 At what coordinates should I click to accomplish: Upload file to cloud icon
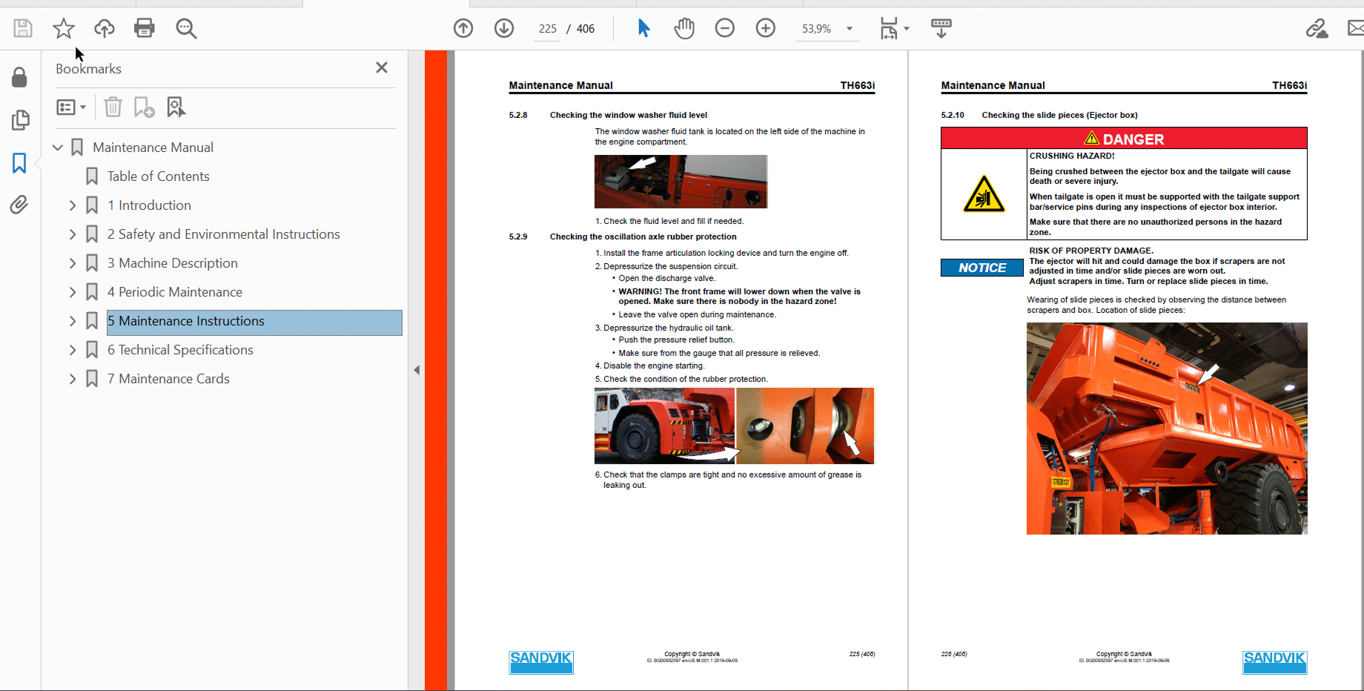[x=105, y=29]
